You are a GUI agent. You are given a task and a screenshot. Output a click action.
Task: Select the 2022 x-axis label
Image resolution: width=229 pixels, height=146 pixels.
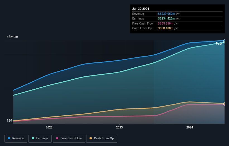tap(49, 127)
